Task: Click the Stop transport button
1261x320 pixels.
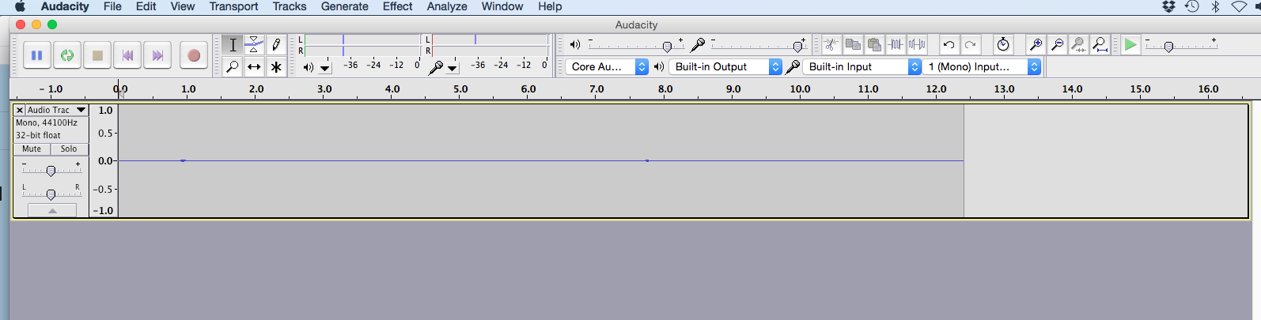Action: click(97, 55)
